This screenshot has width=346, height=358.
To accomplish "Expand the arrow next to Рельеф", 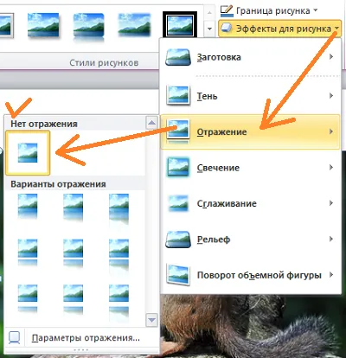I will 331,239.
